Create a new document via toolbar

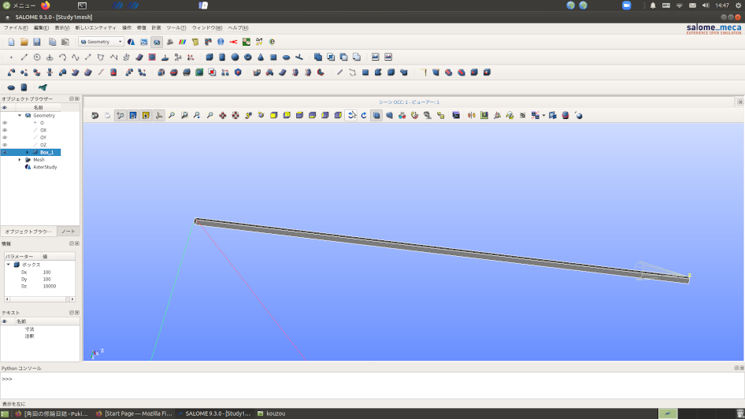tap(11, 42)
